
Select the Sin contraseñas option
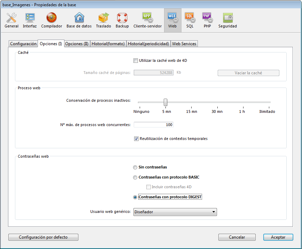tap(135, 167)
